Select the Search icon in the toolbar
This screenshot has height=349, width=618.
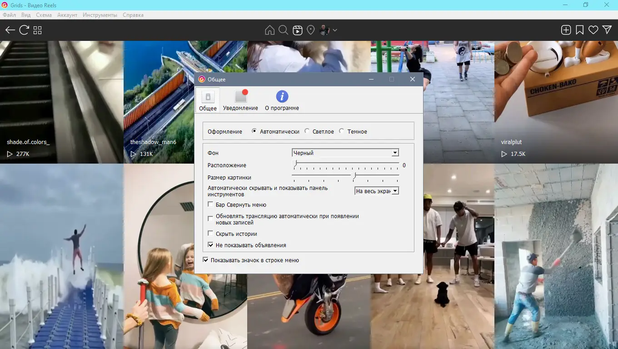point(283,30)
